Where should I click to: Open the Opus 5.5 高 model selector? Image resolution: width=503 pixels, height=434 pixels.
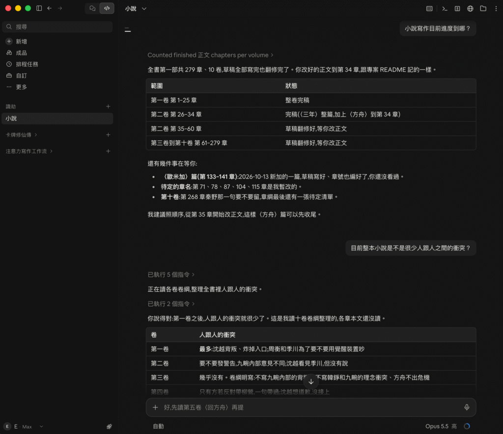coord(441,426)
